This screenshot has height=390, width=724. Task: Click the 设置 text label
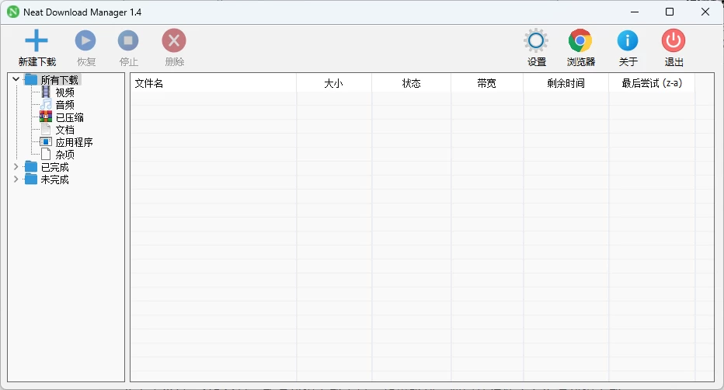coord(537,62)
